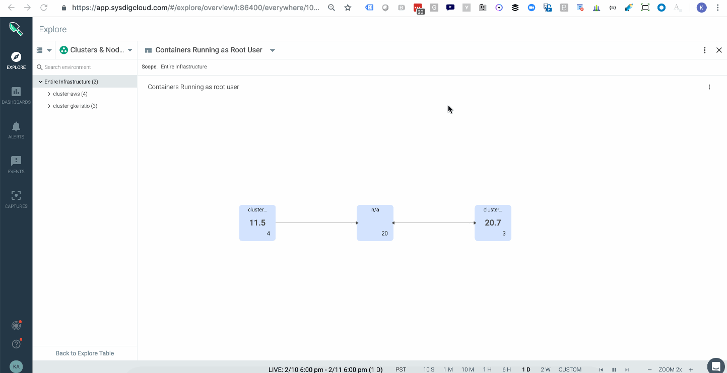The image size is (727, 373).
Task: Open the radar notification icon in sidebar
Action: tap(16, 326)
